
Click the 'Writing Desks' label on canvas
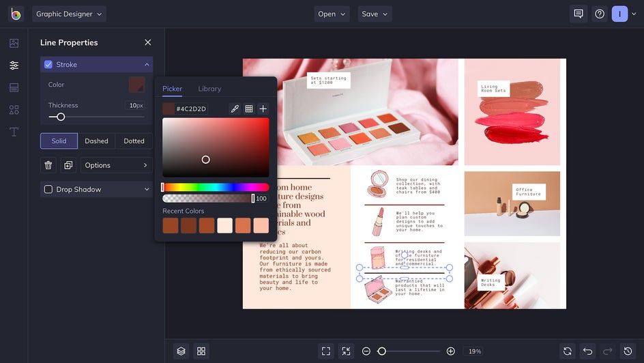[x=491, y=282]
